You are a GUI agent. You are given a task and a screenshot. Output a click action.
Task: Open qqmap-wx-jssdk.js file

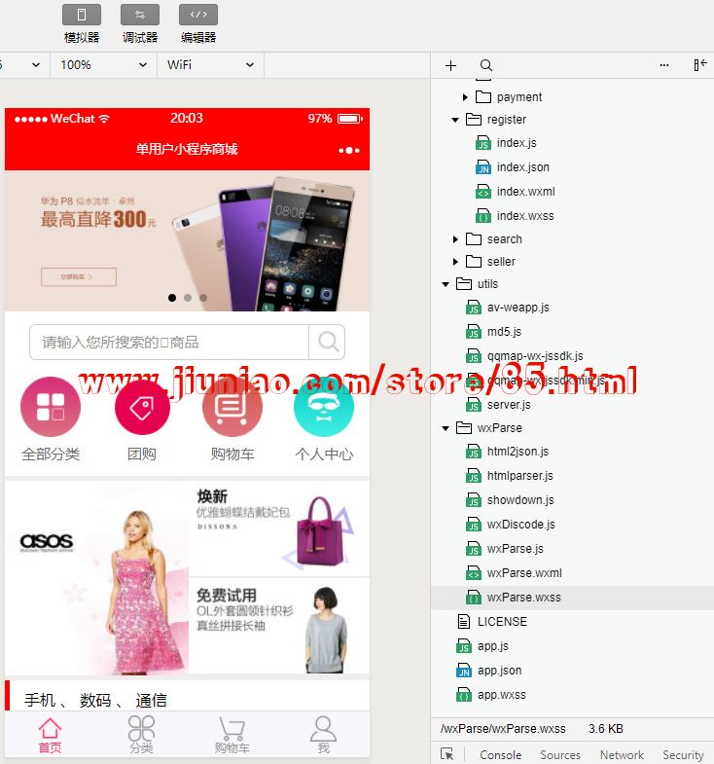[524, 356]
